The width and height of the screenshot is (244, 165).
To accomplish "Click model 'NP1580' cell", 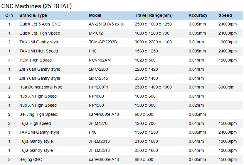I will 96,105.
